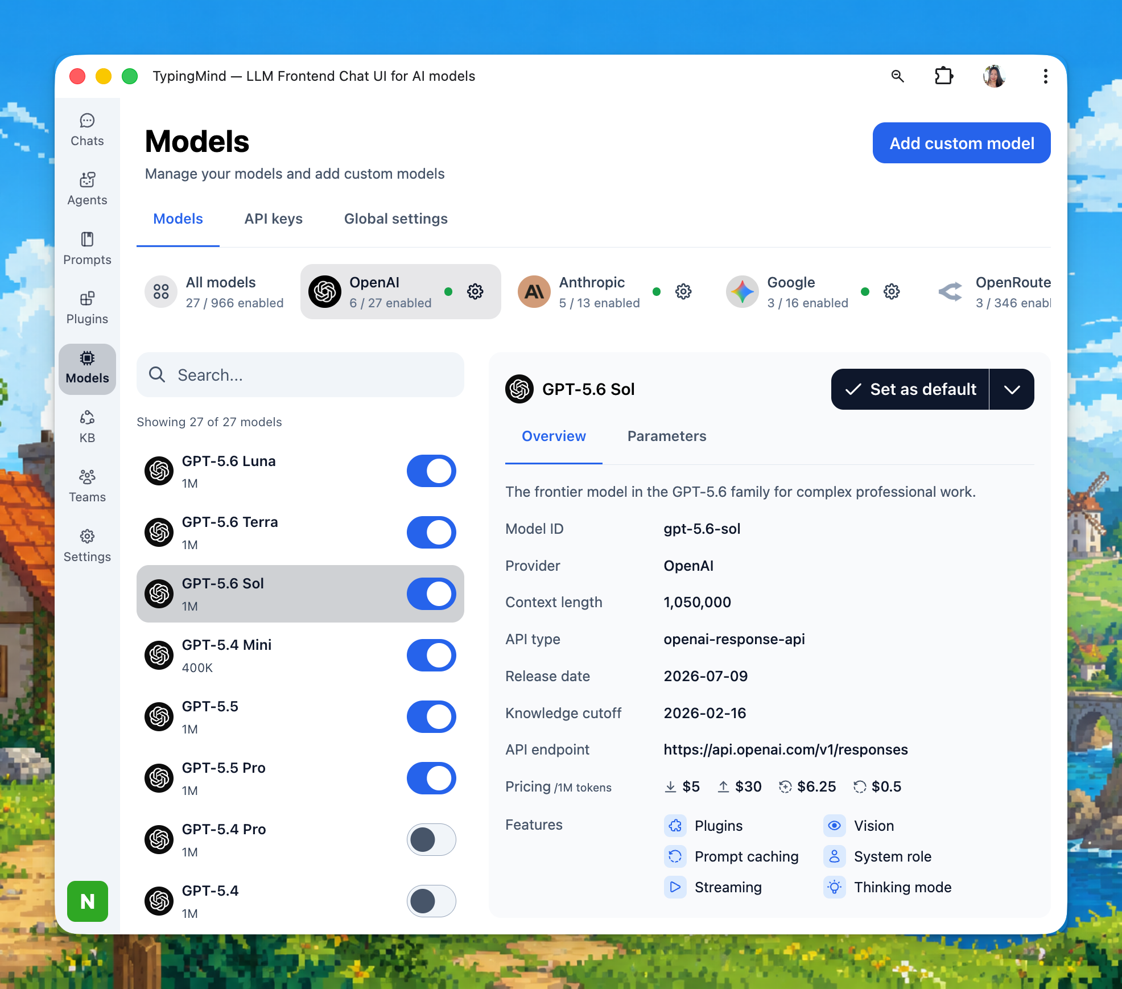Select GPT-5.6 Terra in the model list
1122x989 pixels.
[300, 533]
